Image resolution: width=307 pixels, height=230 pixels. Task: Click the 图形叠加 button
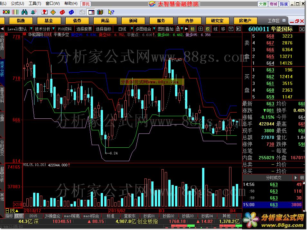(166, 29)
